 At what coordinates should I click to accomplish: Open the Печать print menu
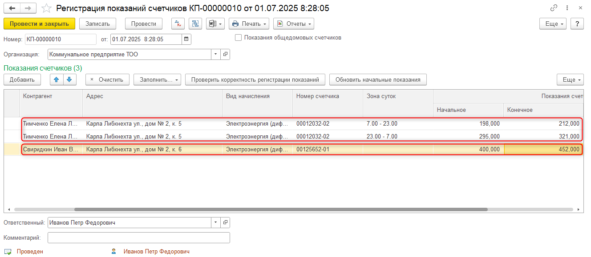coord(249,24)
